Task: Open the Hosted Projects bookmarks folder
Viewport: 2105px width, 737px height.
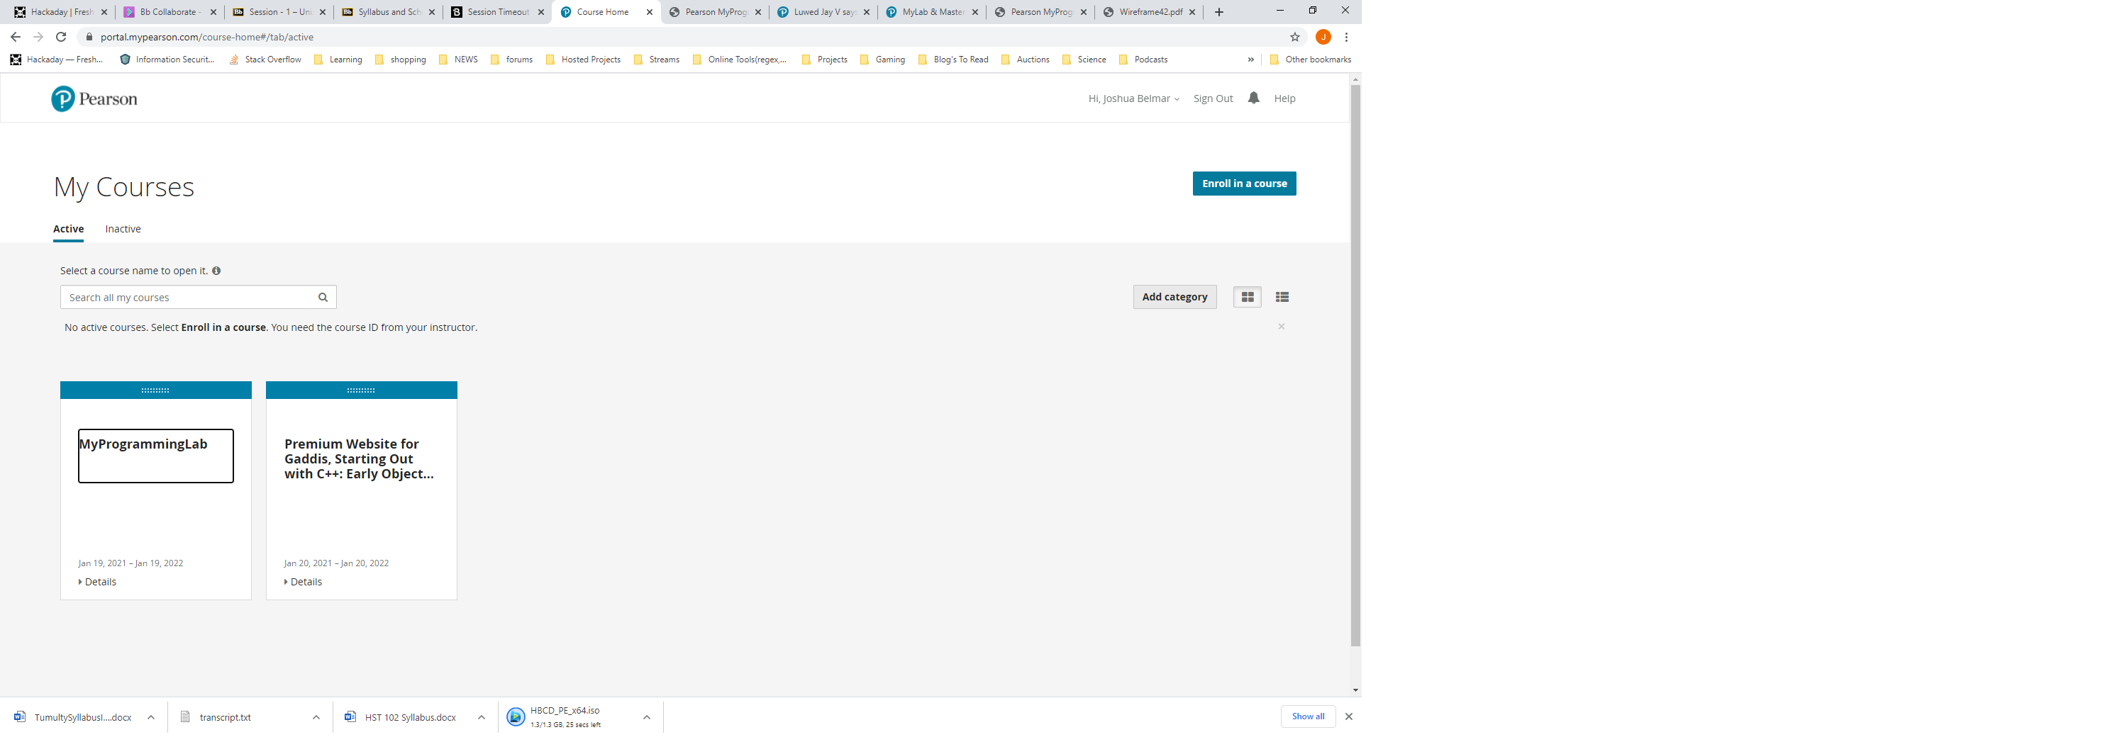Action: [583, 60]
